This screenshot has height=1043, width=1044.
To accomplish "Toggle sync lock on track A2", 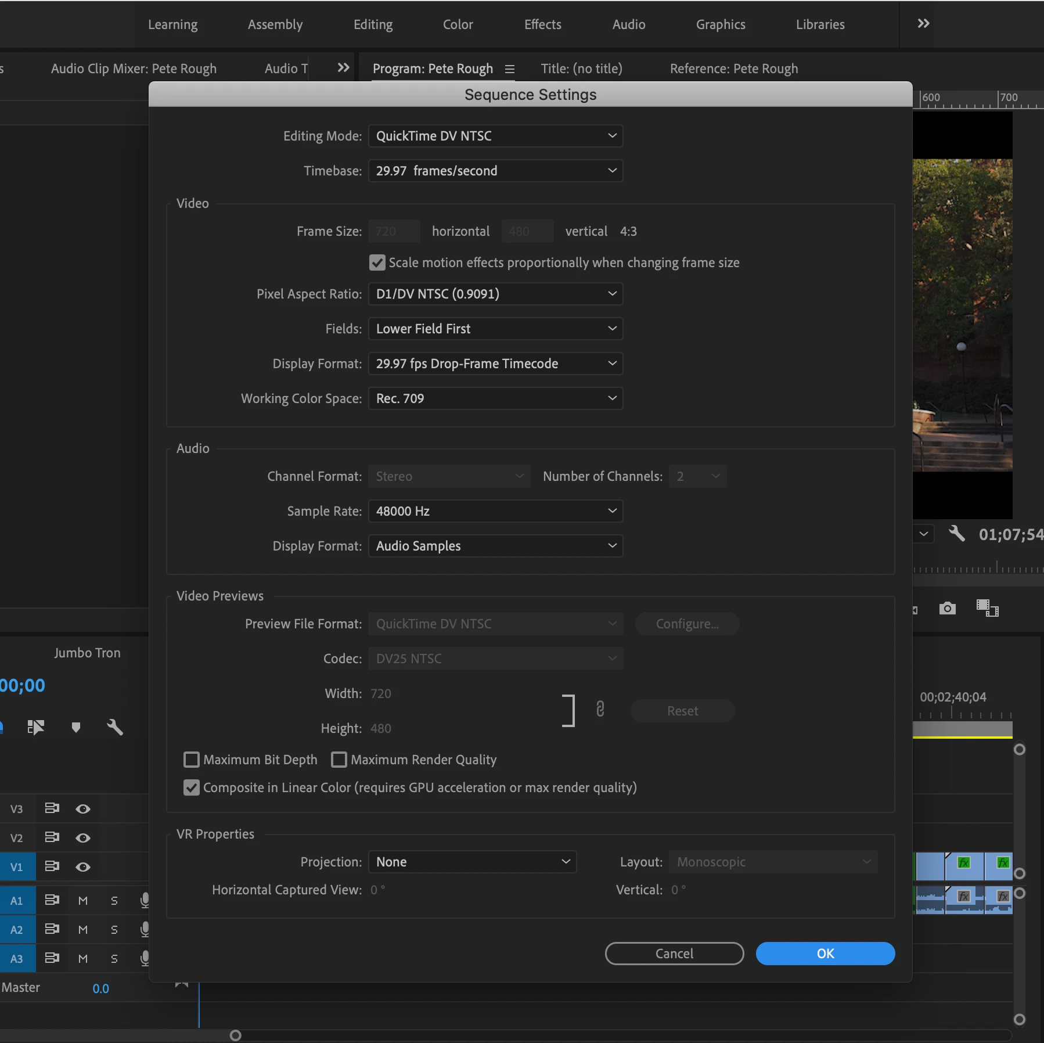I will pos(52,929).
